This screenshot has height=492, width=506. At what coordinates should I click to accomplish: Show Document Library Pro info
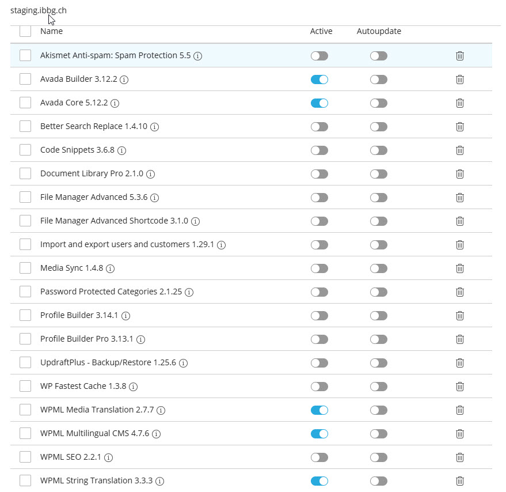coord(150,174)
